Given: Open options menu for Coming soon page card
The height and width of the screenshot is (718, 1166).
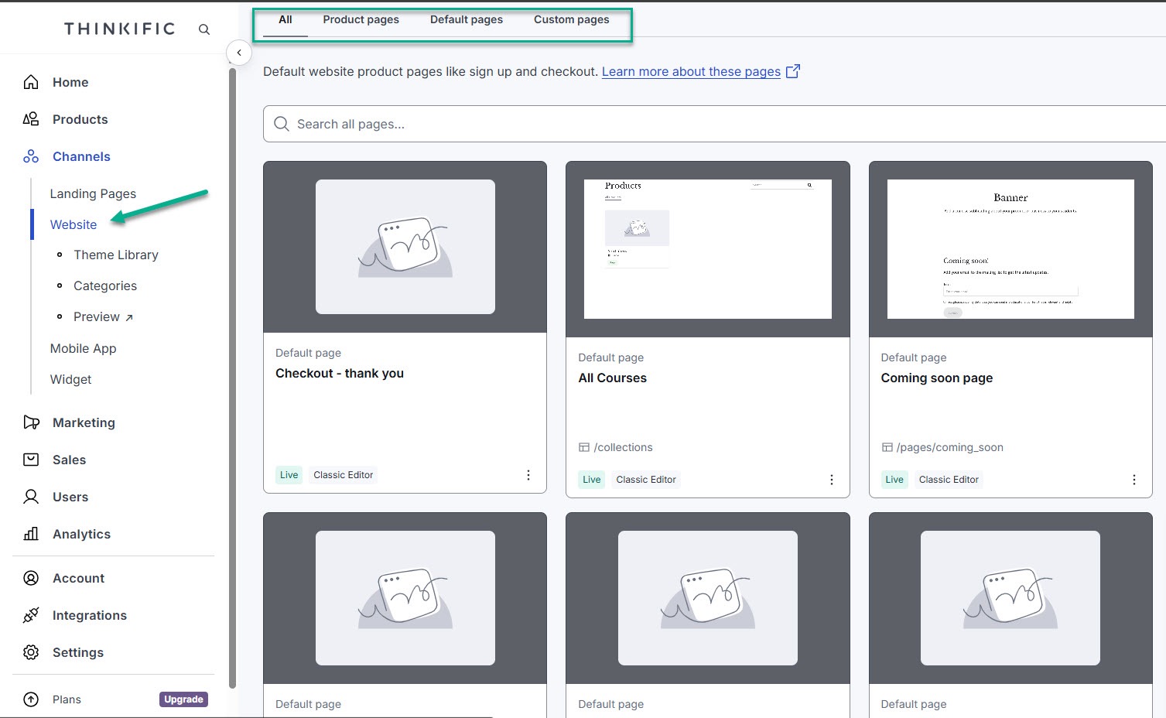Looking at the screenshot, I should 1134,480.
